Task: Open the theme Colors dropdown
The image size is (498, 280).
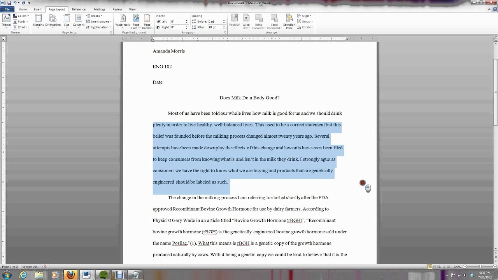Action: 21,16
